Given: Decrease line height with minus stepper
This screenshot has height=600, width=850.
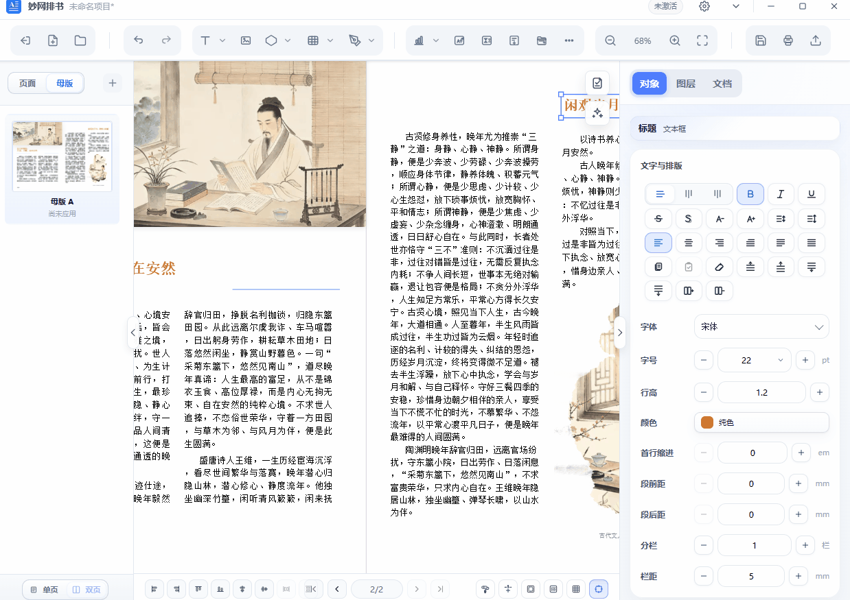Looking at the screenshot, I should pyautogui.click(x=704, y=393).
